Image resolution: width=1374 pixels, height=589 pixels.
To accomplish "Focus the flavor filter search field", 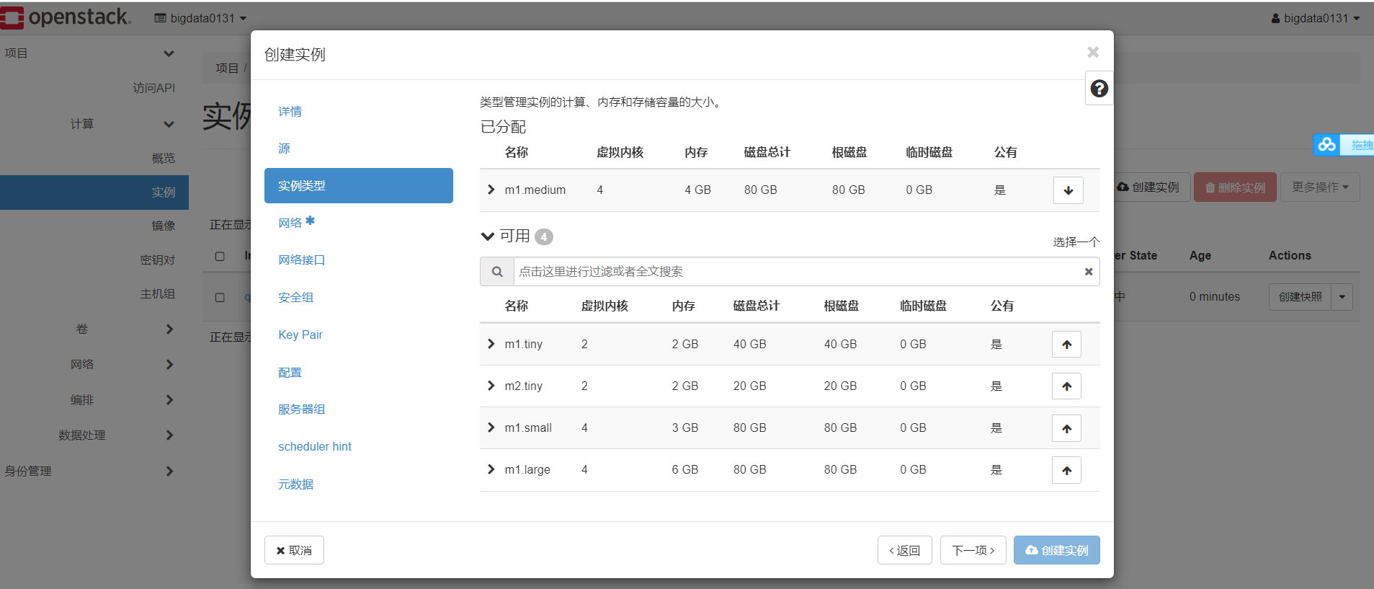I will point(797,272).
